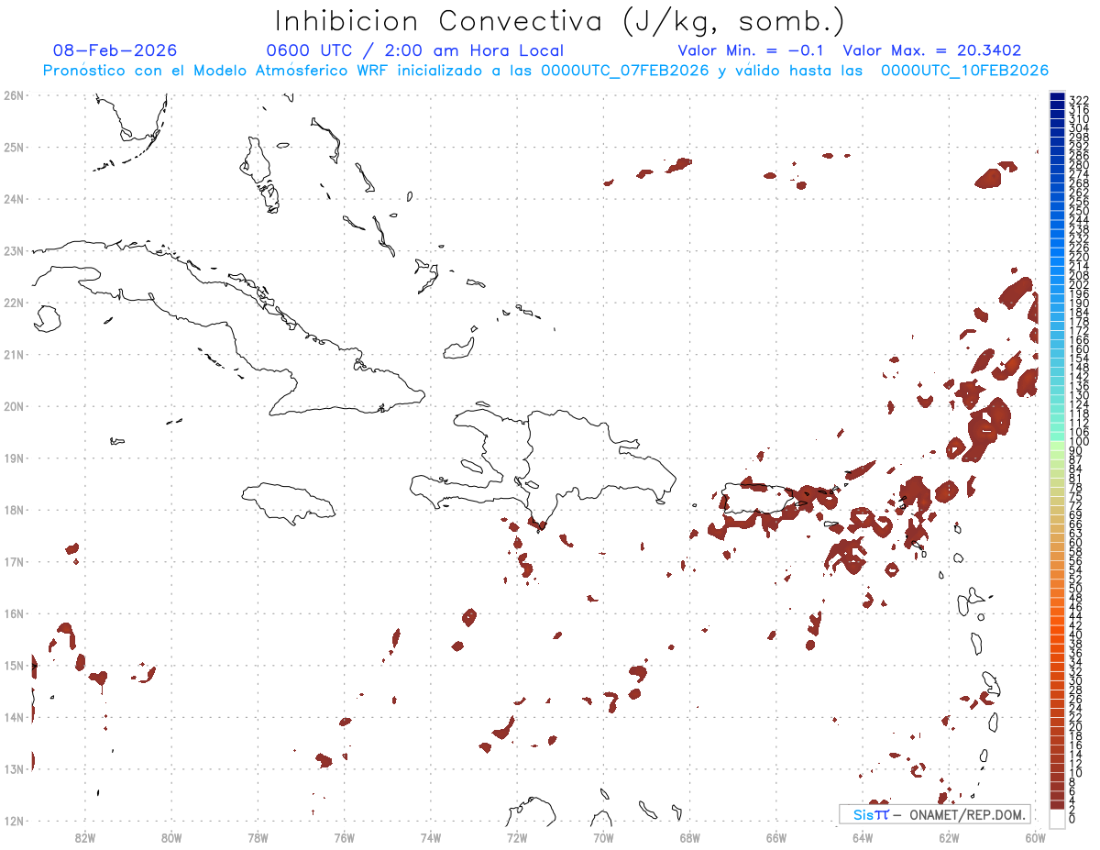
Task: Click the 74W longitude label
Action: (430, 837)
